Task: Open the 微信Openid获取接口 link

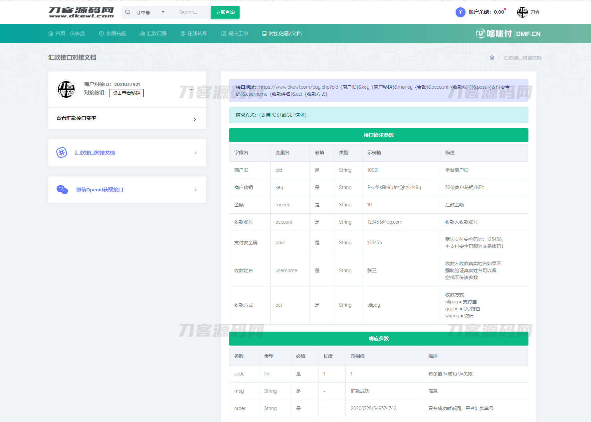Action: click(99, 190)
